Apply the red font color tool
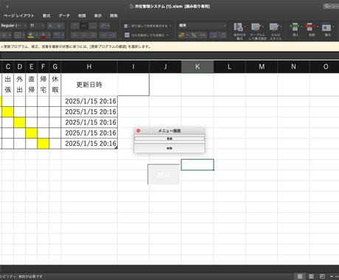 pyautogui.click(x=43, y=35)
